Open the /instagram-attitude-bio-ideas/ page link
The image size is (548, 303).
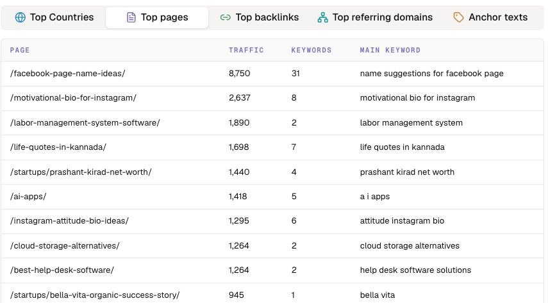point(69,221)
